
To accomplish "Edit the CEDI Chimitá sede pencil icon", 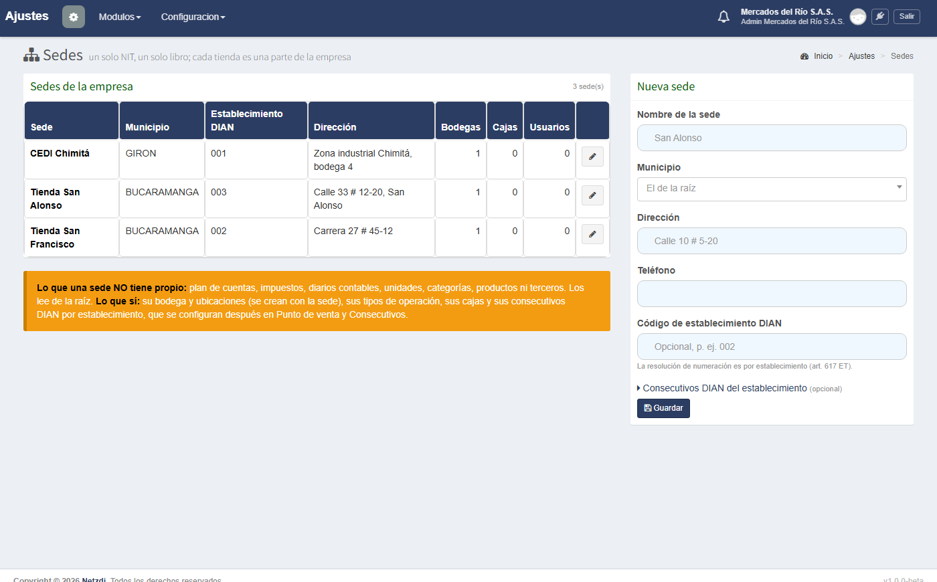I will point(592,157).
